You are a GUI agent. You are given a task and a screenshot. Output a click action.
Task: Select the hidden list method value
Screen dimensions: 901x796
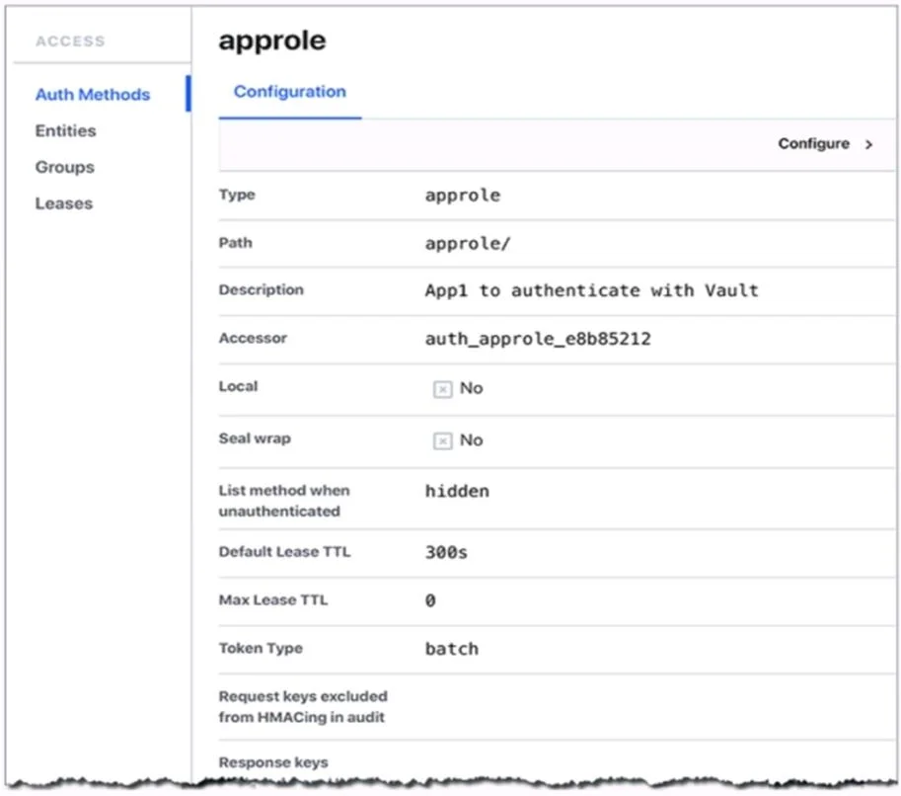pos(457,491)
